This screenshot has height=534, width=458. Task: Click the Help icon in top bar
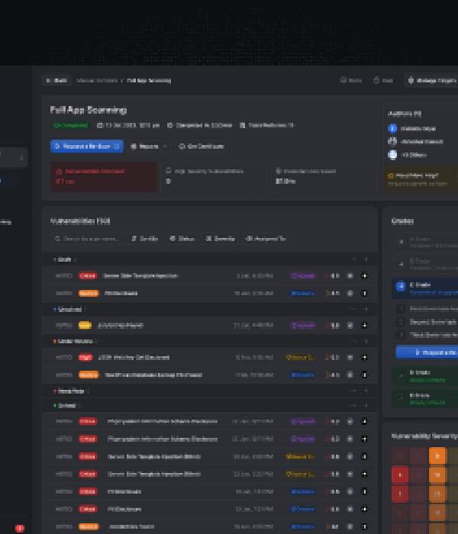(376, 80)
